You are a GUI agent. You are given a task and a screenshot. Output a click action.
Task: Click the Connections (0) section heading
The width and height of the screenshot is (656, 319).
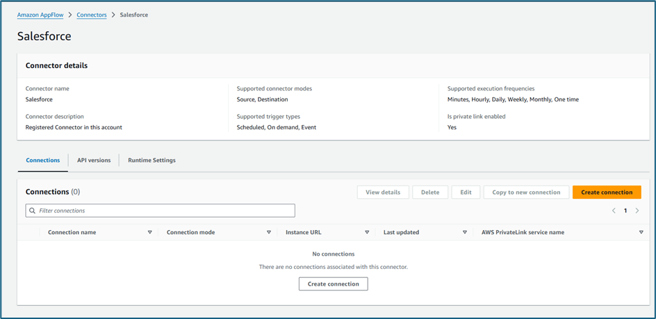coord(53,192)
